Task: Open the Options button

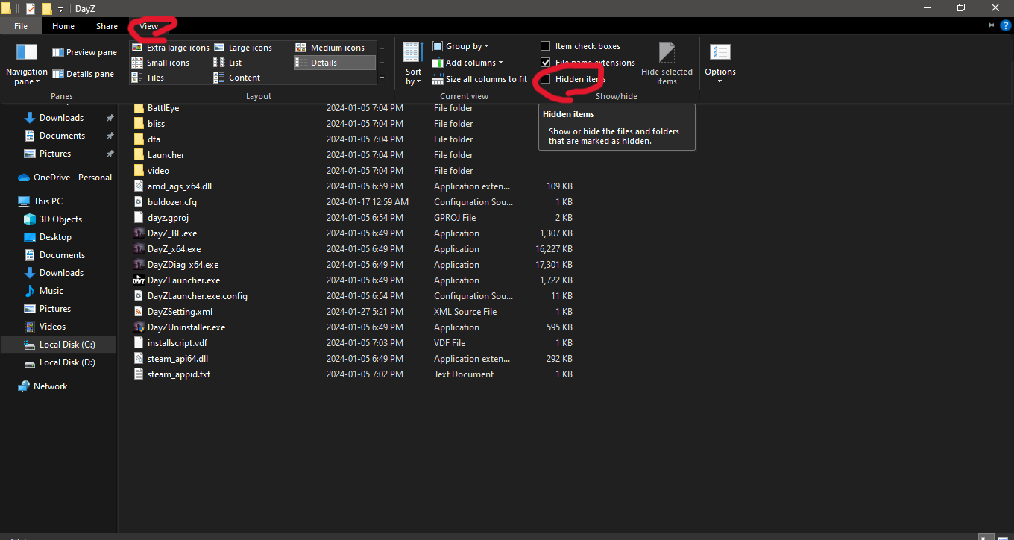Action: click(x=719, y=63)
